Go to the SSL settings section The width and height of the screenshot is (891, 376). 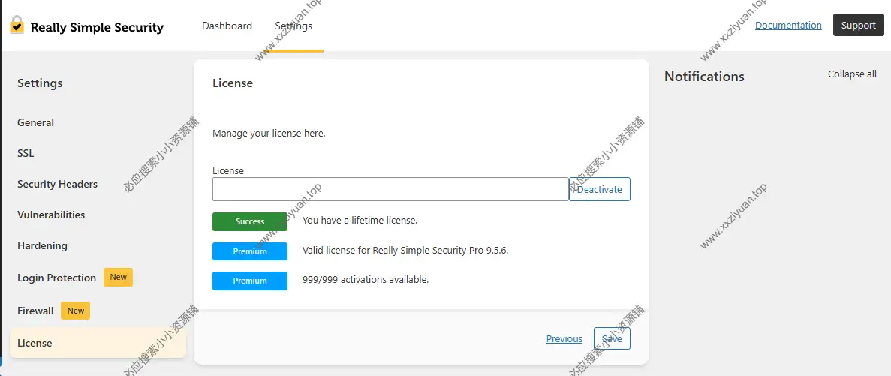pyautogui.click(x=26, y=153)
